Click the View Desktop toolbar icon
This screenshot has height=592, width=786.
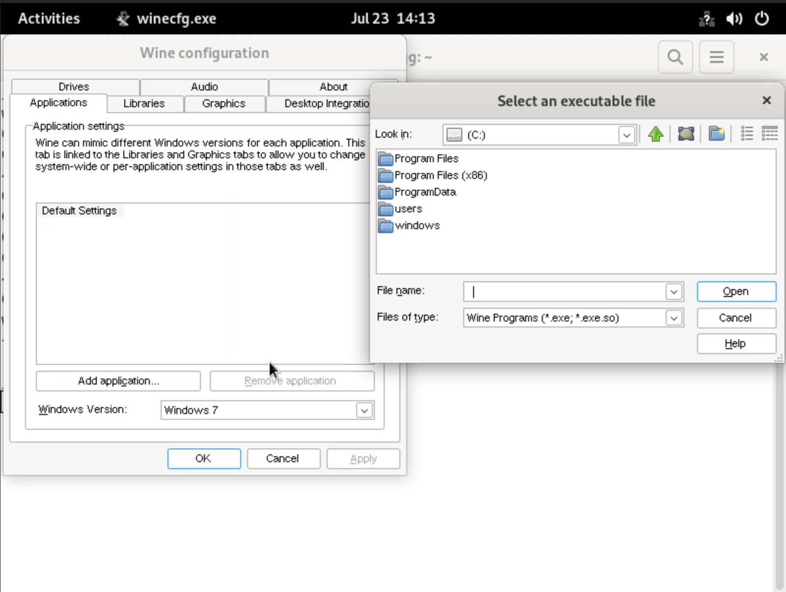686,134
